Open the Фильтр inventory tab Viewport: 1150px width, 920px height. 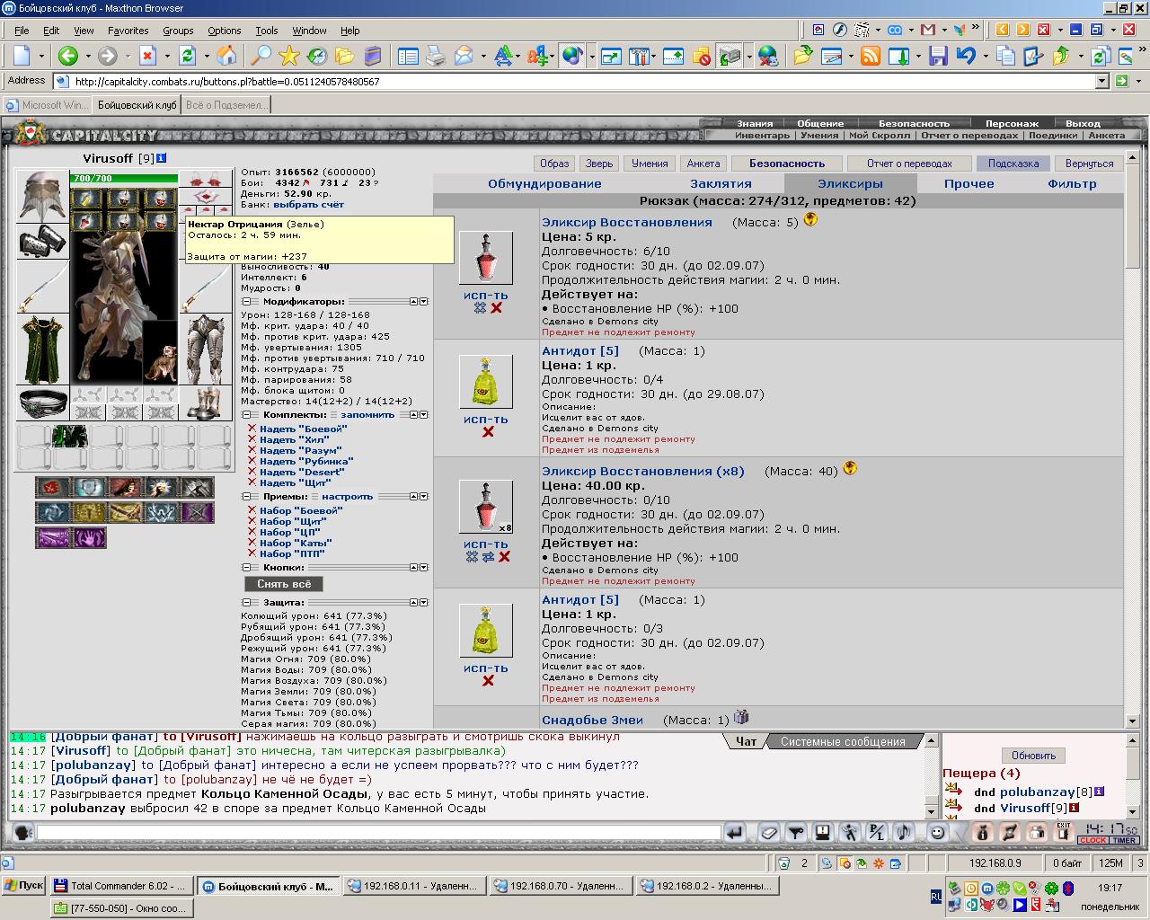click(x=1072, y=183)
